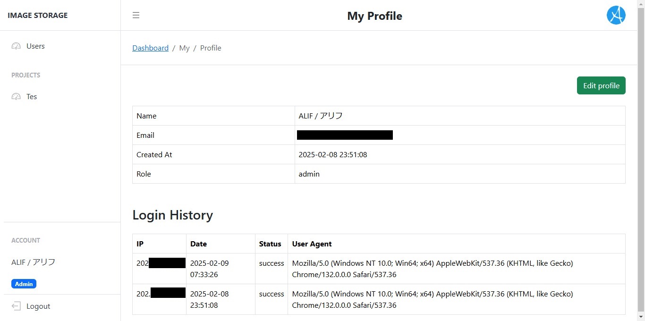Click the Status column header
The width and height of the screenshot is (645, 321).
click(x=270, y=244)
